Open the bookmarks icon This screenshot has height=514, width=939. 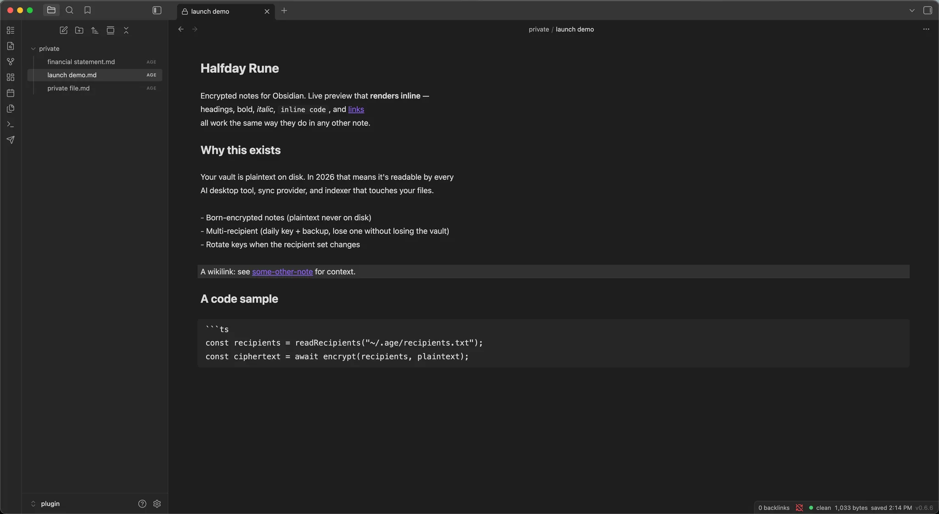(x=88, y=10)
